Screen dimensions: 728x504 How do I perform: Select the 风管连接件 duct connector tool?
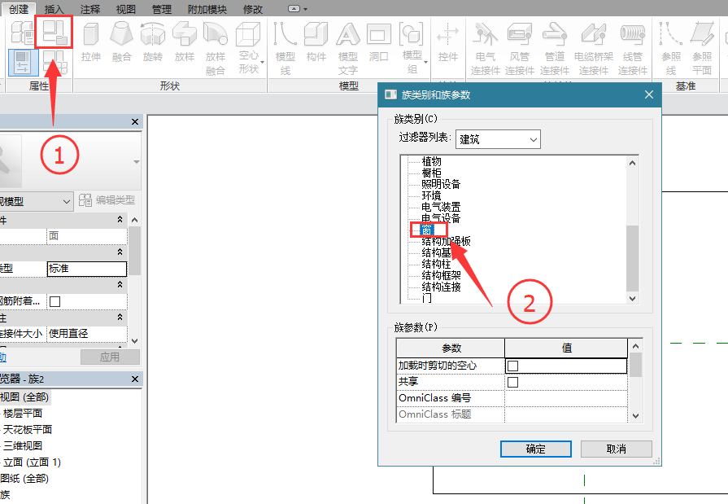520,49
